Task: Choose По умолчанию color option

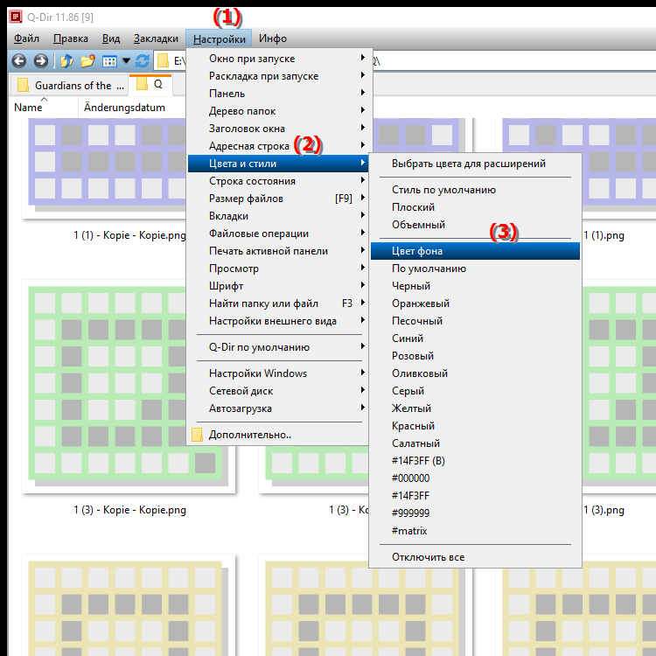Action: pos(475,269)
